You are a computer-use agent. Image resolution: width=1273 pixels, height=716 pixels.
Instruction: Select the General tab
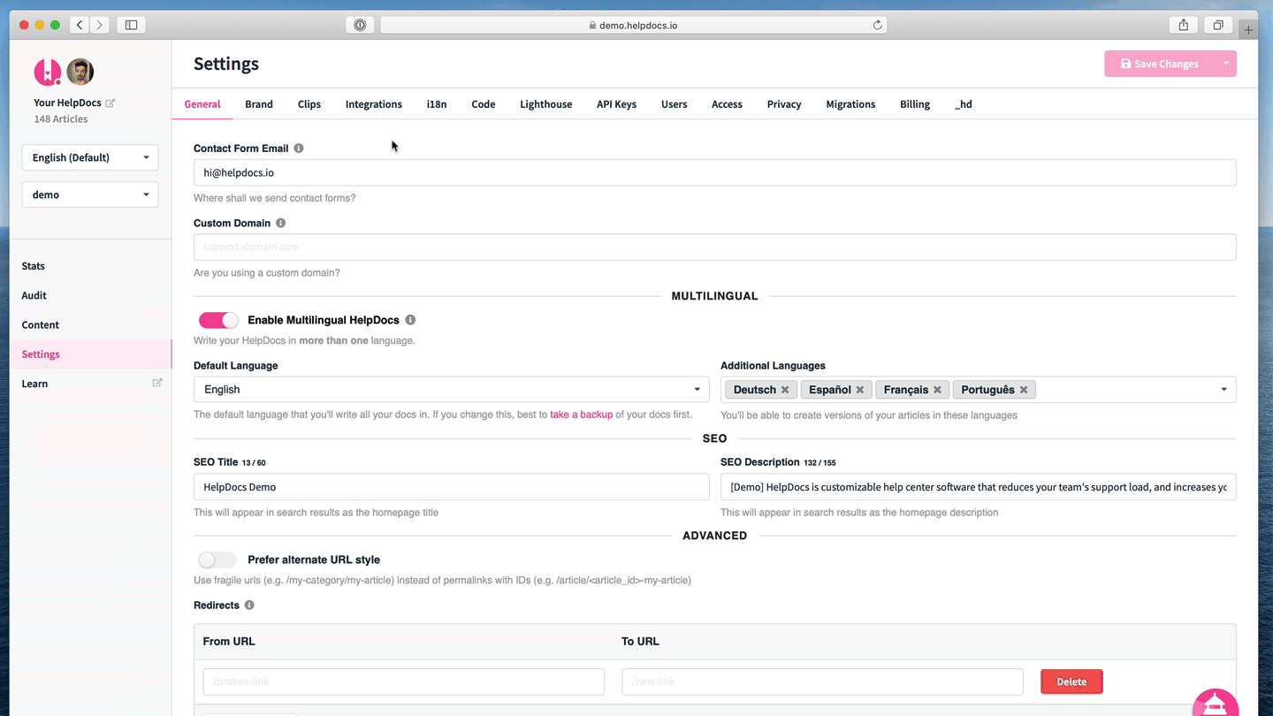[202, 104]
